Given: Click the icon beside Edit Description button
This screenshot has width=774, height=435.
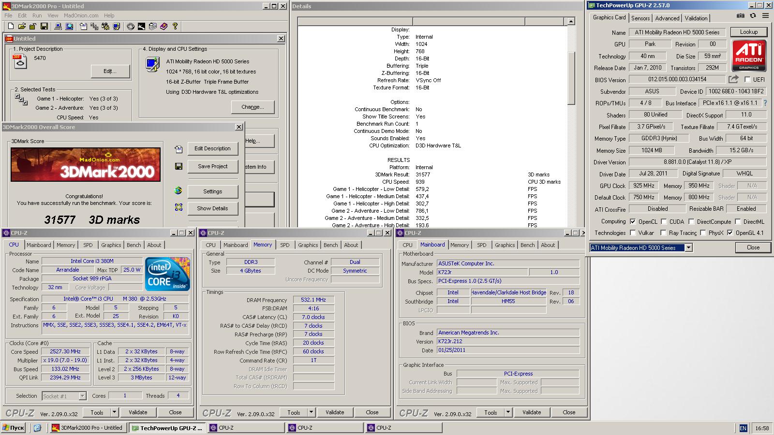Looking at the screenshot, I should [x=179, y=149].
